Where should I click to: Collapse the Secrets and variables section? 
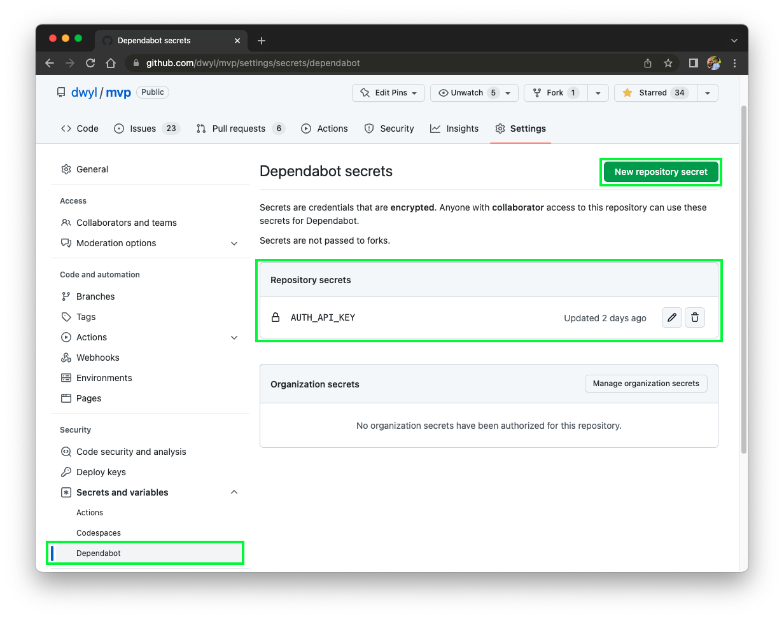point(234,492)
